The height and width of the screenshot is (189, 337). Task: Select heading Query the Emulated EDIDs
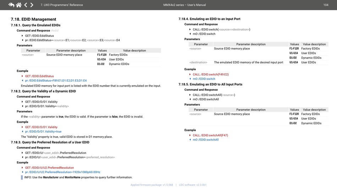[x=35, y=25]
